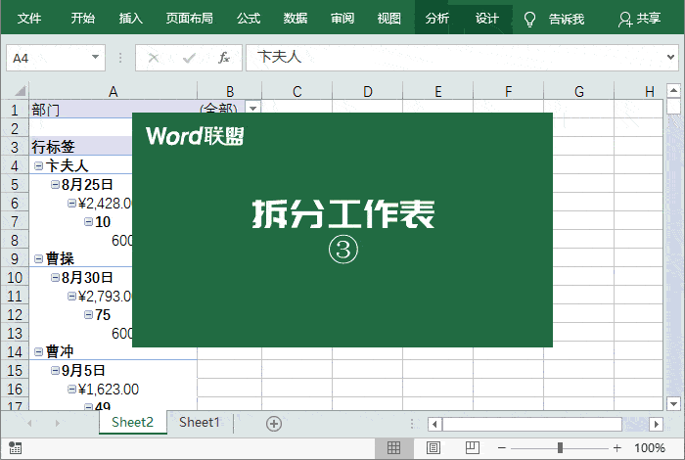Open the 视图 ribbon tab
The width and height of the screenshot is (685, 460).
(388, 19)
